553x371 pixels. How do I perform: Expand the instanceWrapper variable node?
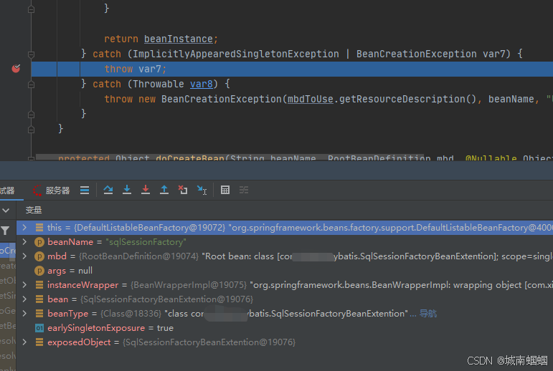24,284
